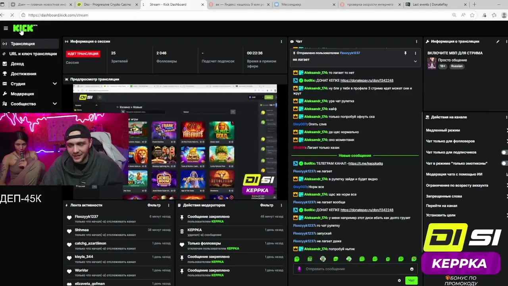The image size is (508, 286).
Task: Open channel actions three-dot menu
Action: (506, 117)
